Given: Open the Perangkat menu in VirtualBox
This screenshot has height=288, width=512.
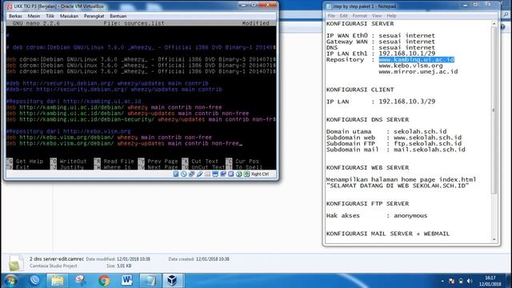Looking at the screenshot, I should (94, 16).
